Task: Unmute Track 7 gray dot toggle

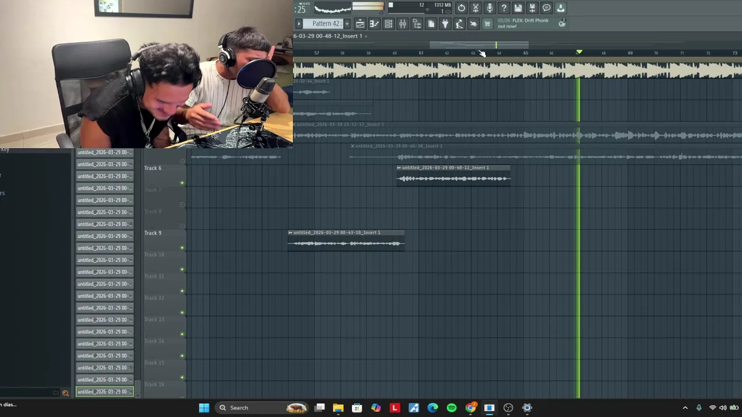Action: 182,204
